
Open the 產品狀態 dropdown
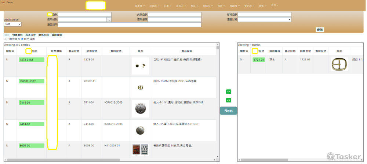pyautogui.click(x=265, y=20)
